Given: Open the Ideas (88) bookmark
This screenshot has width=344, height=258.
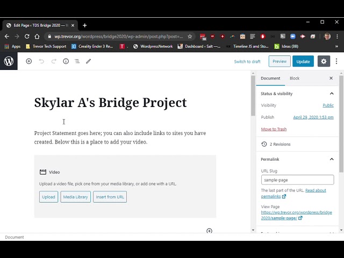Looking at the screenshot, I should click(286, 46).
